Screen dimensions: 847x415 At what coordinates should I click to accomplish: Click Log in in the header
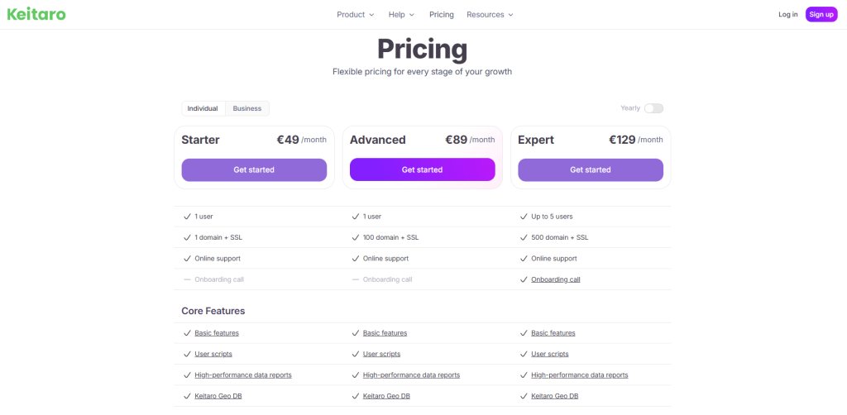[787, 15]
